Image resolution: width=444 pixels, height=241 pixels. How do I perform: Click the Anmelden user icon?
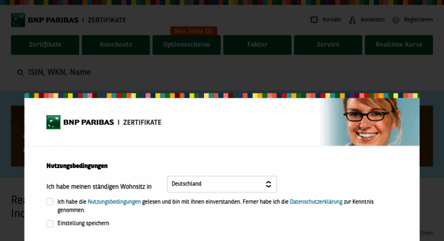click(352, 20)
